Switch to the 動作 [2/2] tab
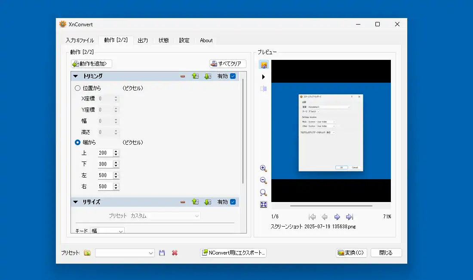473x280 pixels. pyautogui.click(x=116, y=40)
